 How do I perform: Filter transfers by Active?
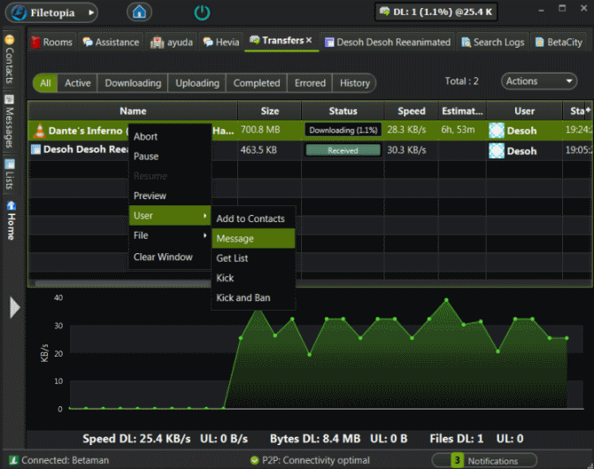click(78, 83)
